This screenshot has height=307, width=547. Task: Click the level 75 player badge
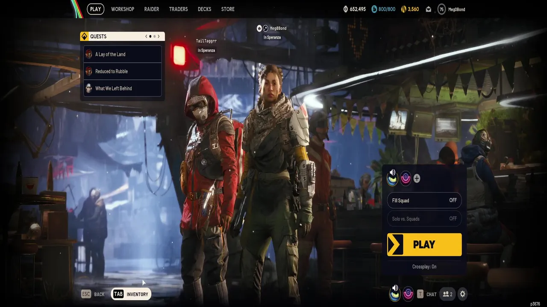pos(441,9)
